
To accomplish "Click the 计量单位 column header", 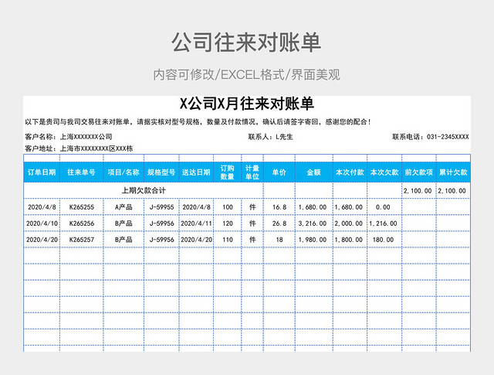I will [x=252, y=172].
